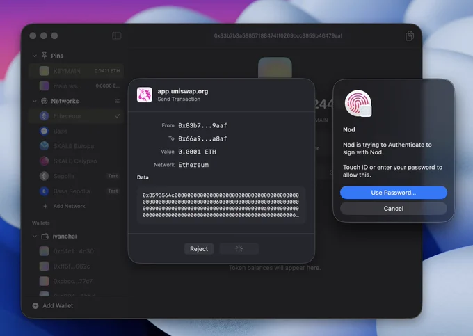This screenshot has width=473, height=336.
Task: Click the checkmark next to Ethereum
Action: click(x=117, y=116)
